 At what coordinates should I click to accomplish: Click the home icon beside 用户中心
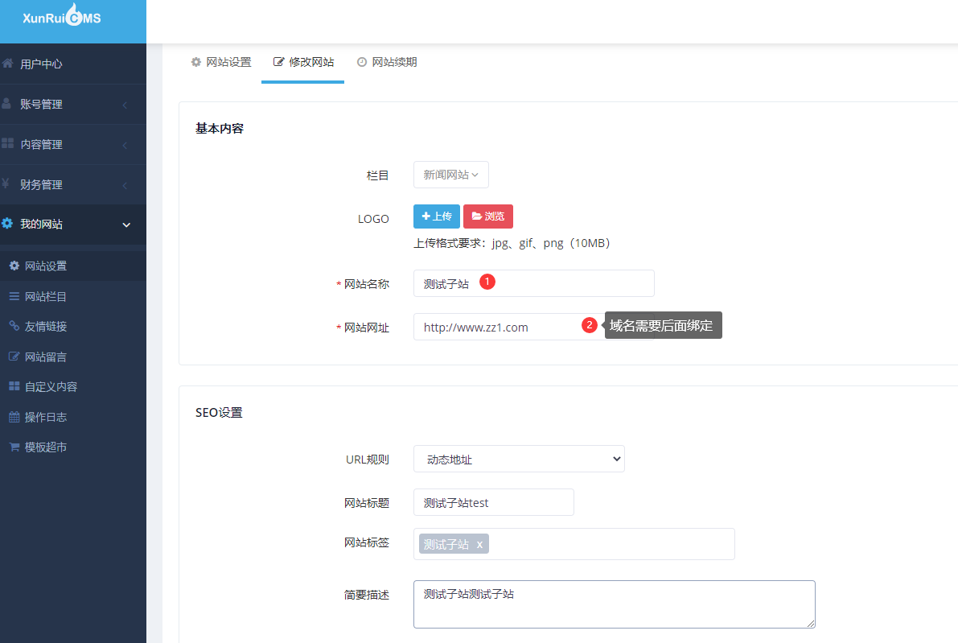pyautogui.click(x=7, y=63)
